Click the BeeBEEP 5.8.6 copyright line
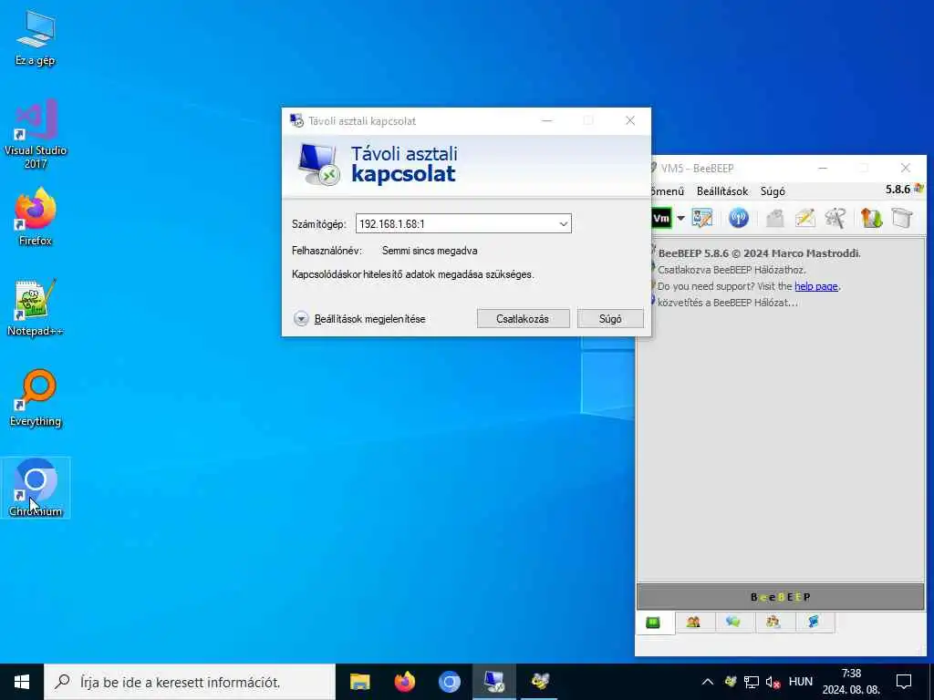934x700 pixels. [x=760, y=253]
